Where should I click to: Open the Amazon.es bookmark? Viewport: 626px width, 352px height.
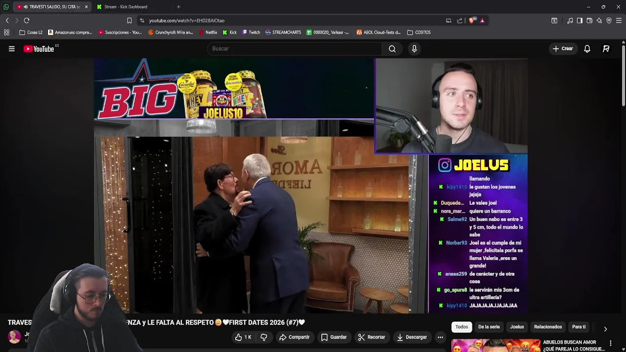pos(70,32)
